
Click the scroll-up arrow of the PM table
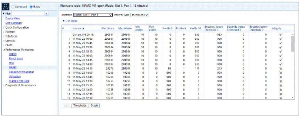pos(293,34)
